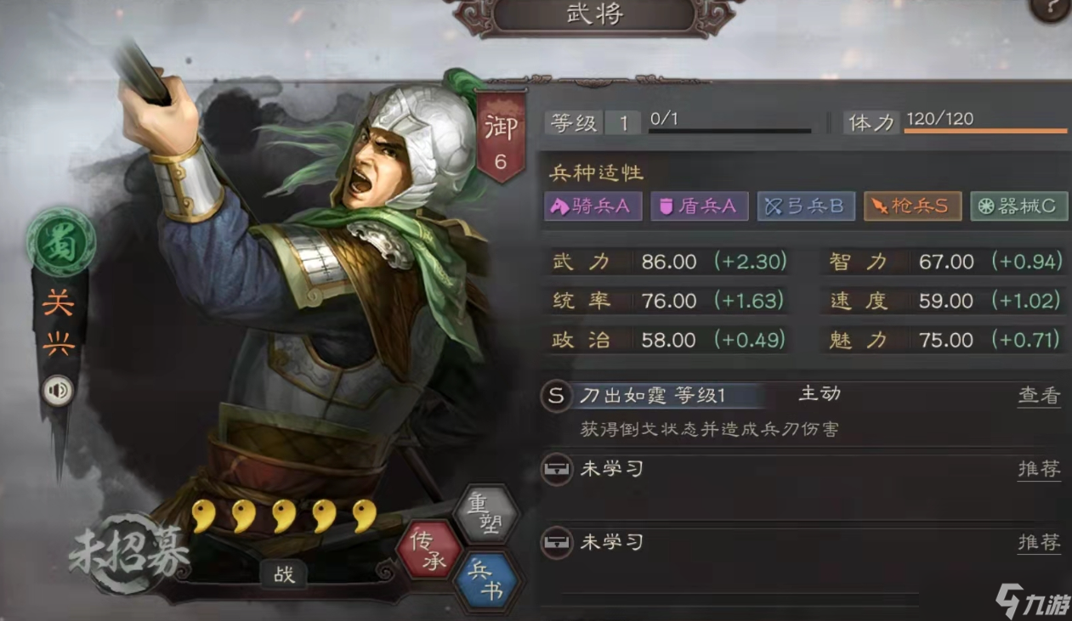The image size is (1072, 621).
Task: Select the 盾兵A troop aptitude tag
Action: click(x=700, y=206)
